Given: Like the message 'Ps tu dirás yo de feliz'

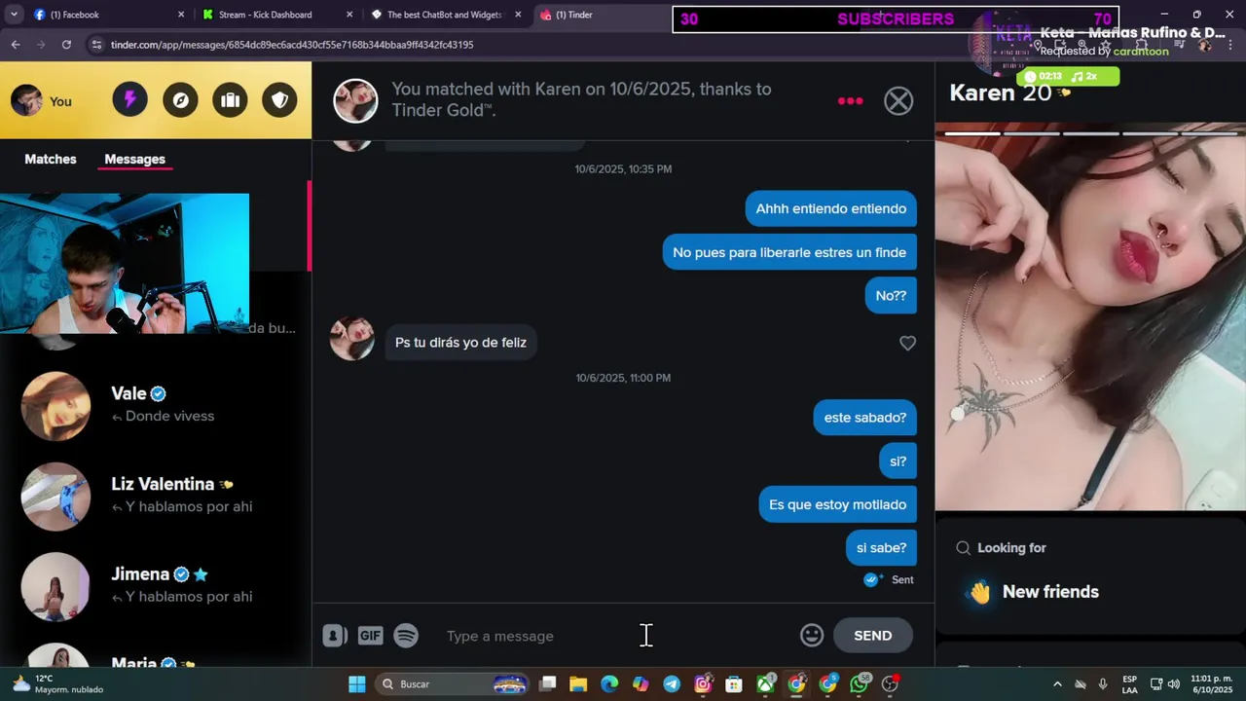Looking at the screenshot, I should [x=907, y=343].
